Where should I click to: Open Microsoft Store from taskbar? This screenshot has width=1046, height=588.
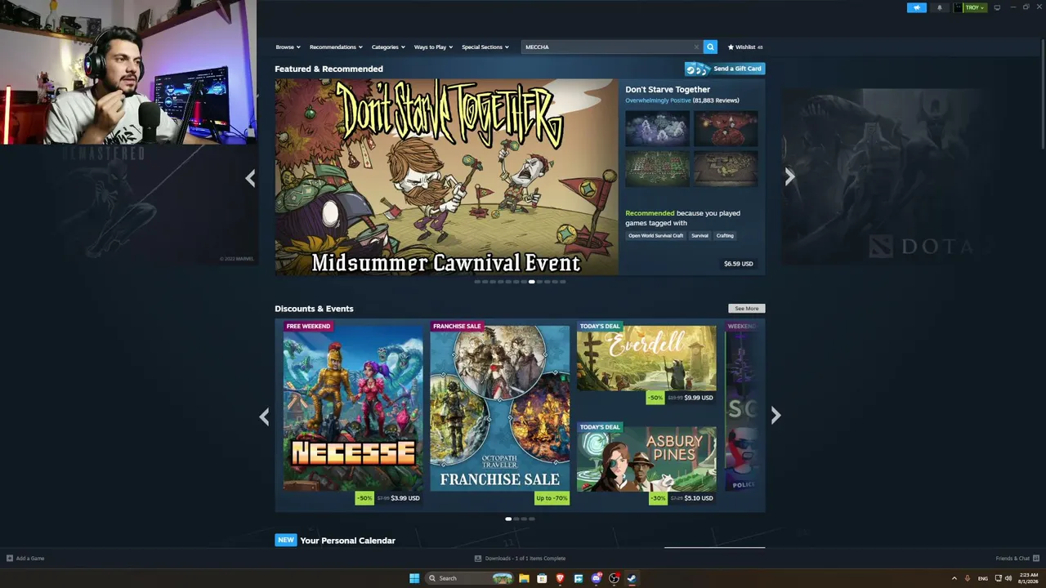pyautogui.click(x=542, y=578)
